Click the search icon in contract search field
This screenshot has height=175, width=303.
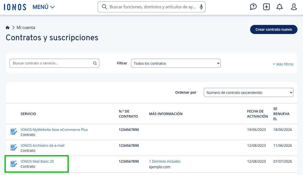[x=95, y=63]
